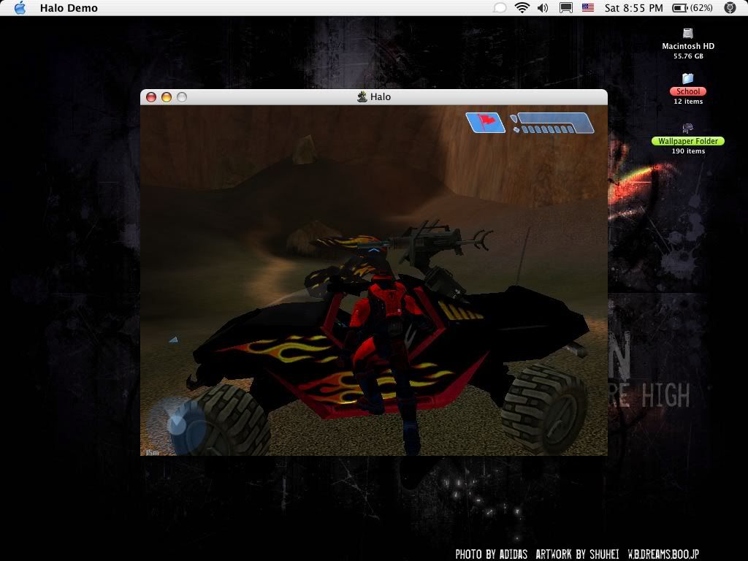Click the School folder label
Image resolution: width=748 pixels, height=561 pixels.
688,91
